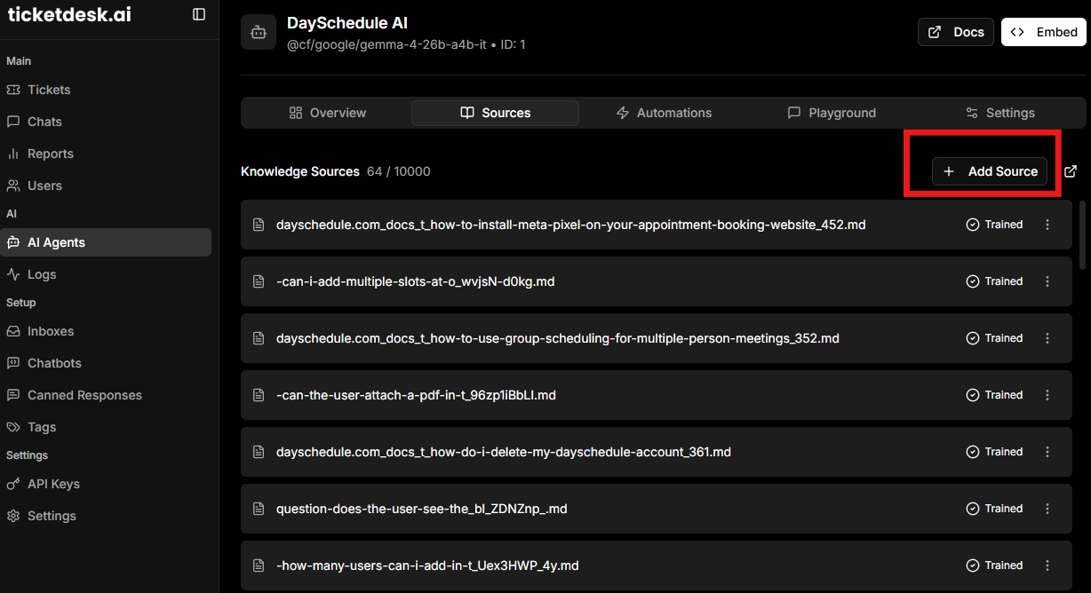Open Settings in the sidebar
This screenshot has width=1091, height=593.
coord(107,516)
